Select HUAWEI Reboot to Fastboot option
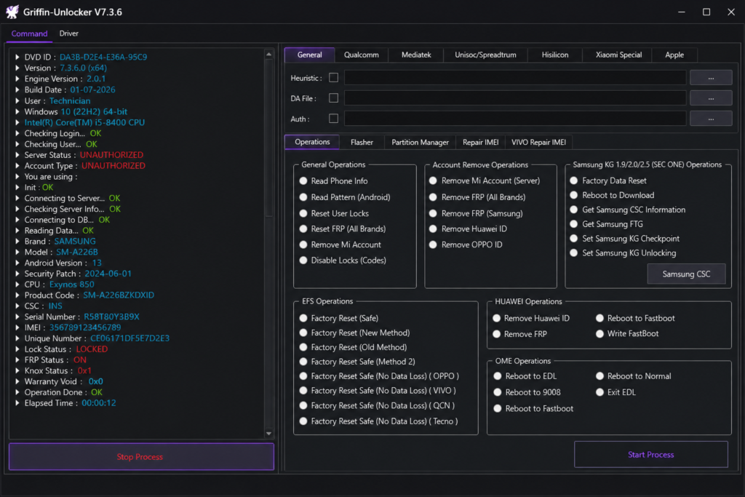The width and height of the screenshot is (745, 497). coord(599,318)
